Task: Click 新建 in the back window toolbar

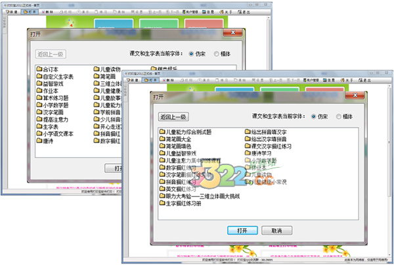Action: 12,12
